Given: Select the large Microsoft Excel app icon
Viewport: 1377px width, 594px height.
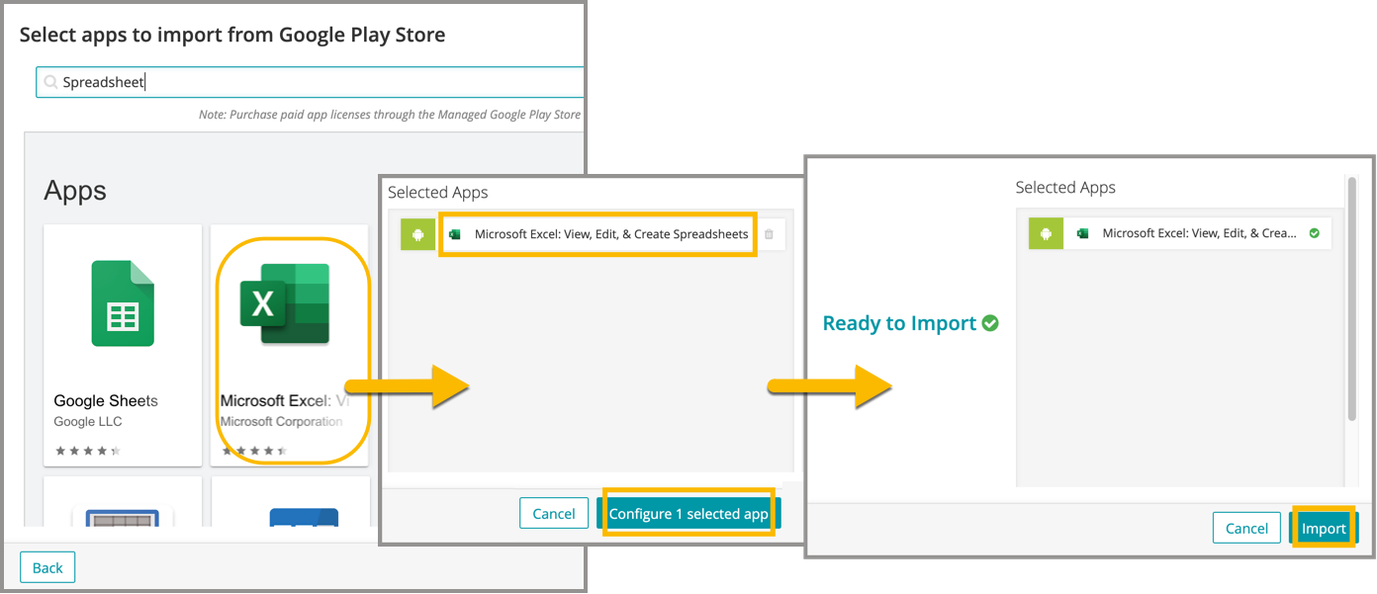Looking at the screenshot, I should click(x=284, y=303).
